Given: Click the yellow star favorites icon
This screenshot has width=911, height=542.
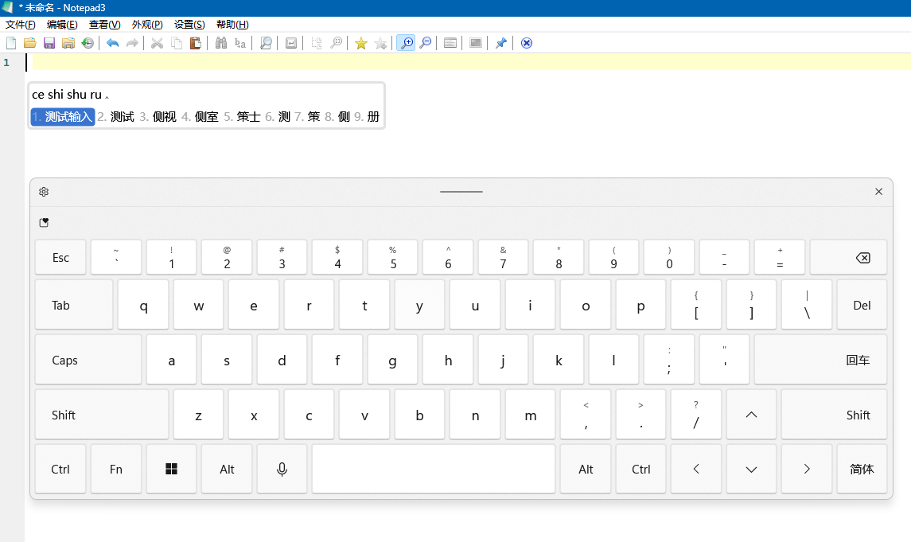Looking at the screenshot, I should point(360,43).
